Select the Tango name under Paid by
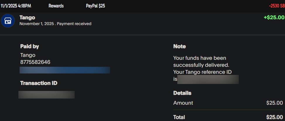 tap(28, 55)
